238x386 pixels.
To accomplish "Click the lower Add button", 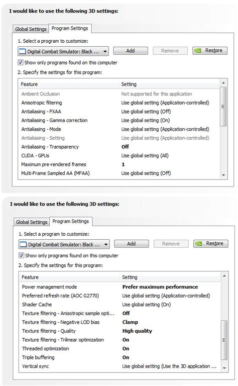I will click(x=132, y=244).
